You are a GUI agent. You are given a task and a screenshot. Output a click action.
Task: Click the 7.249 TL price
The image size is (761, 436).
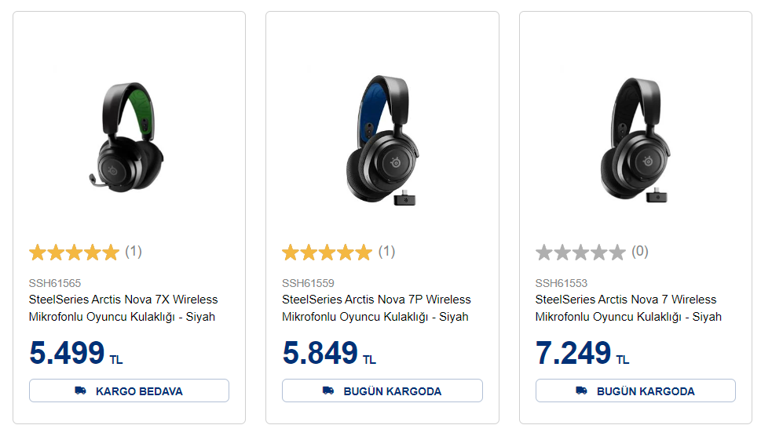click(582, 354)
